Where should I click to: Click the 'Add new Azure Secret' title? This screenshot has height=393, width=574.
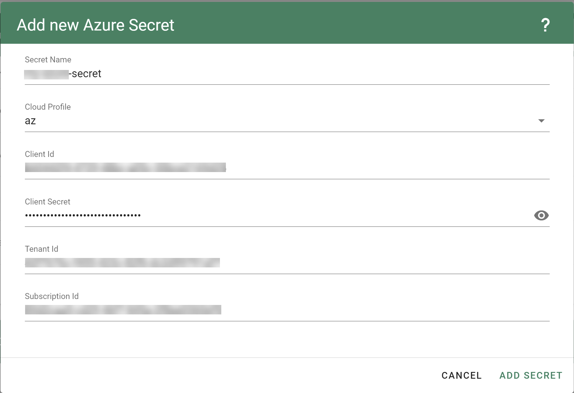95,25
